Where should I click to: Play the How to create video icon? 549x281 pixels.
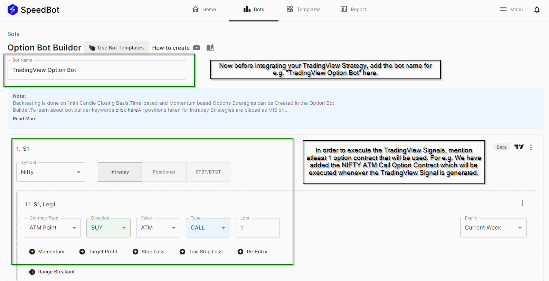pos(197,48)
